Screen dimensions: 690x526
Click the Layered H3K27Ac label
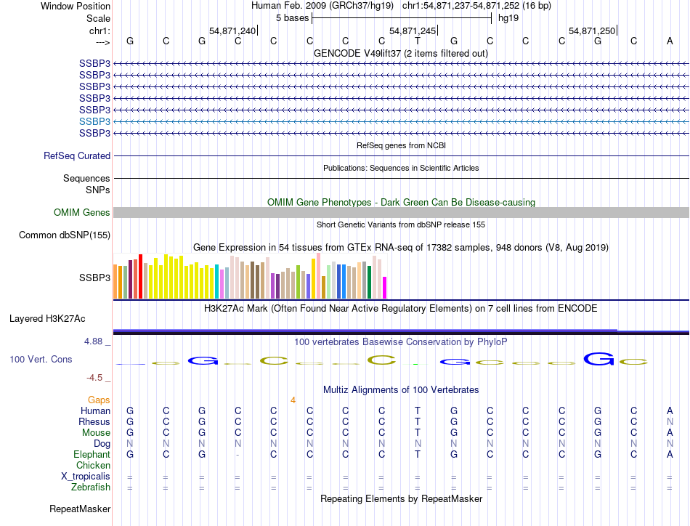point(47,319)
